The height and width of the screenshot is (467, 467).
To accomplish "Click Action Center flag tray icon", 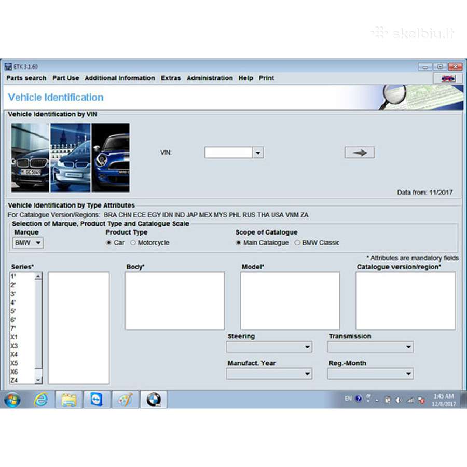I will [421, 400].
